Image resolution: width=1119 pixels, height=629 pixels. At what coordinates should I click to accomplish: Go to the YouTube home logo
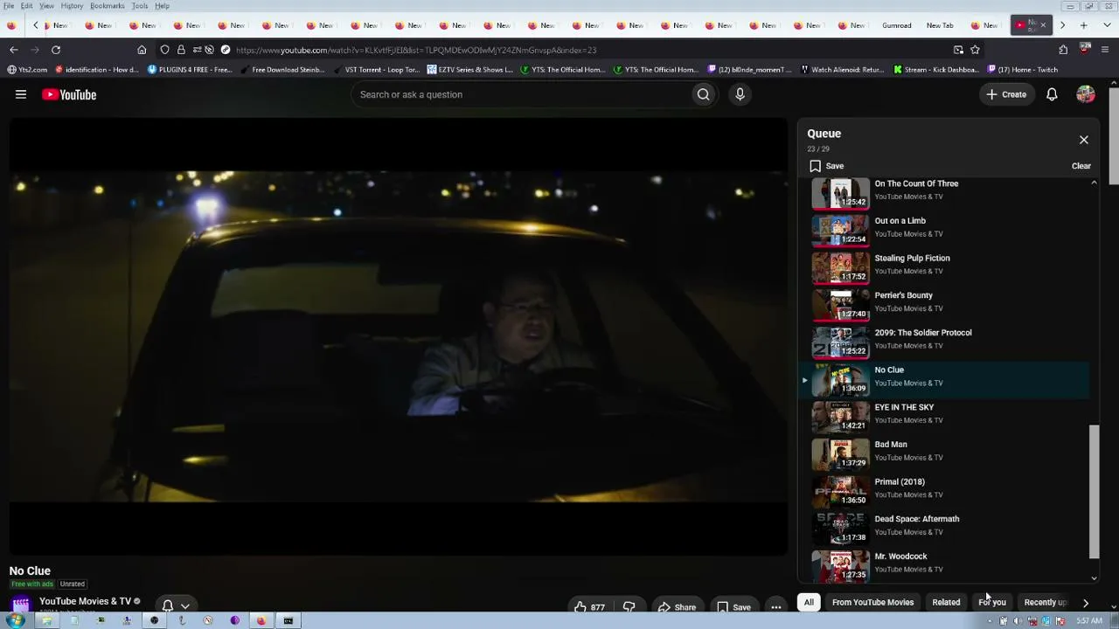point(69,94)
